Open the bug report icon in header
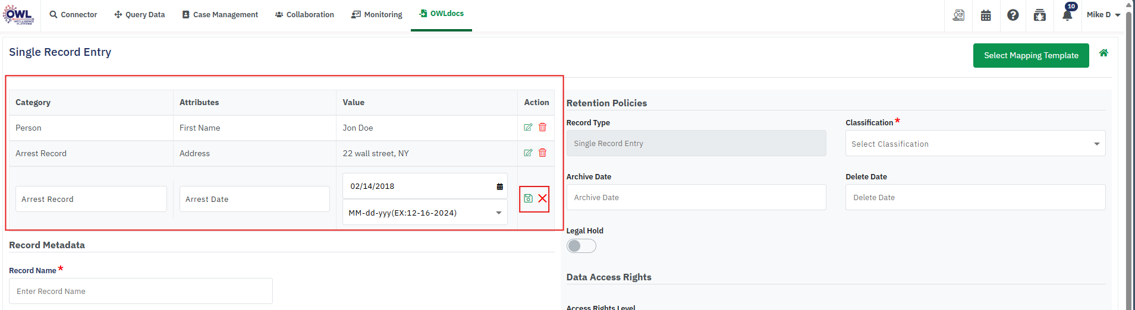 coord(1039,15)
